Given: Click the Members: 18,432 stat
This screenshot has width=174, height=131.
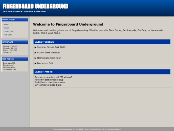Looking at the screenshot, I should point(10,46).
